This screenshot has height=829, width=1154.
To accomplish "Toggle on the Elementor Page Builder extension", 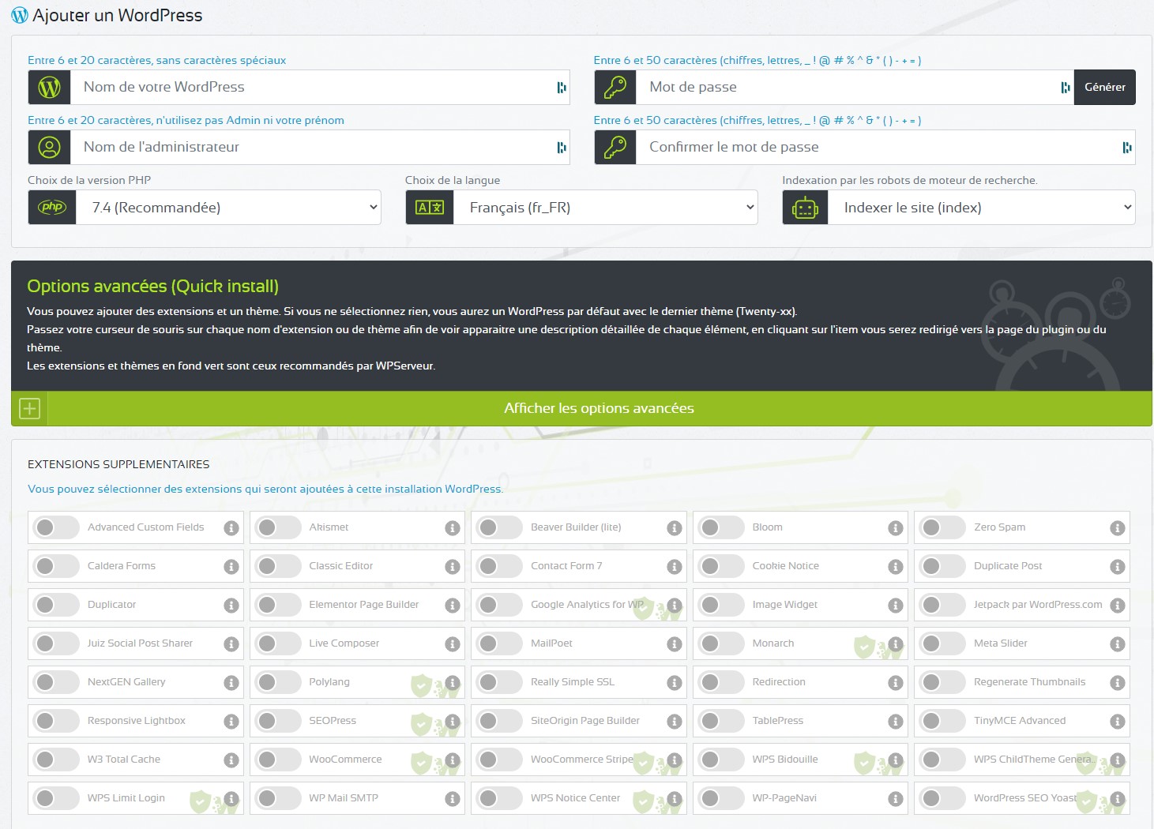I will click(x=279, y=605).
